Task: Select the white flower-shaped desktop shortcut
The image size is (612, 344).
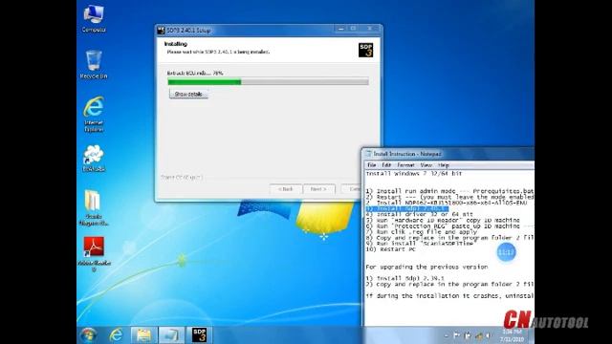Action: point(94,158)
